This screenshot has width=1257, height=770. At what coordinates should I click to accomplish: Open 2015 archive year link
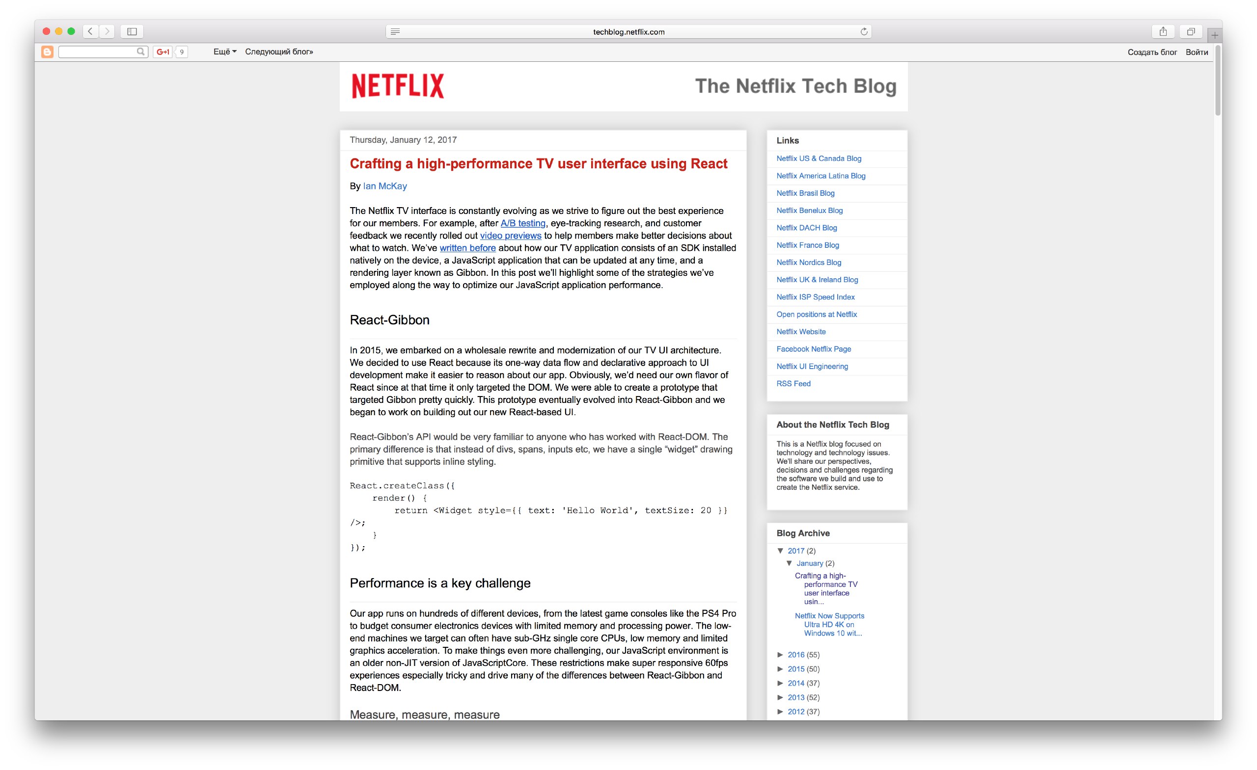coord(796,669)
